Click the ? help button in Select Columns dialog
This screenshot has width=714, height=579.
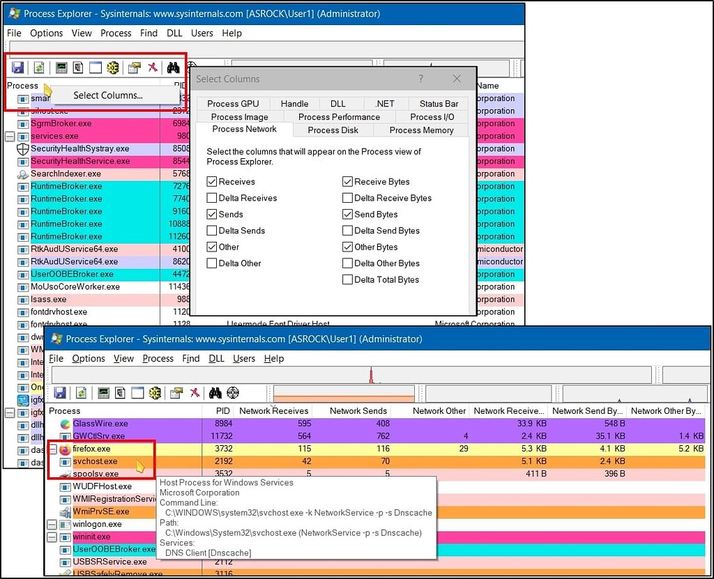[x=420, y=79]
